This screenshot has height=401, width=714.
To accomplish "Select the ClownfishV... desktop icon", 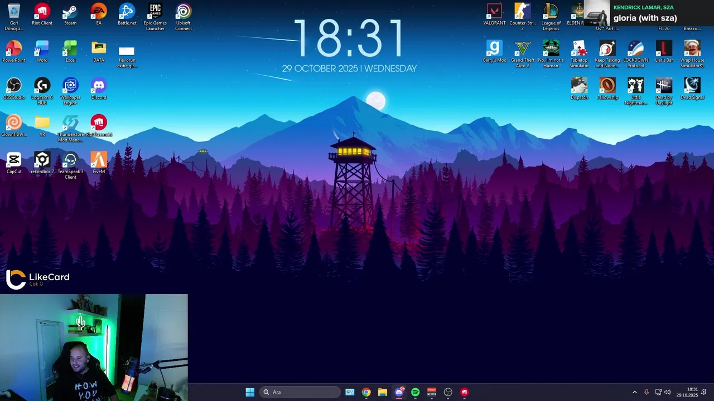I will click(14, 126).
